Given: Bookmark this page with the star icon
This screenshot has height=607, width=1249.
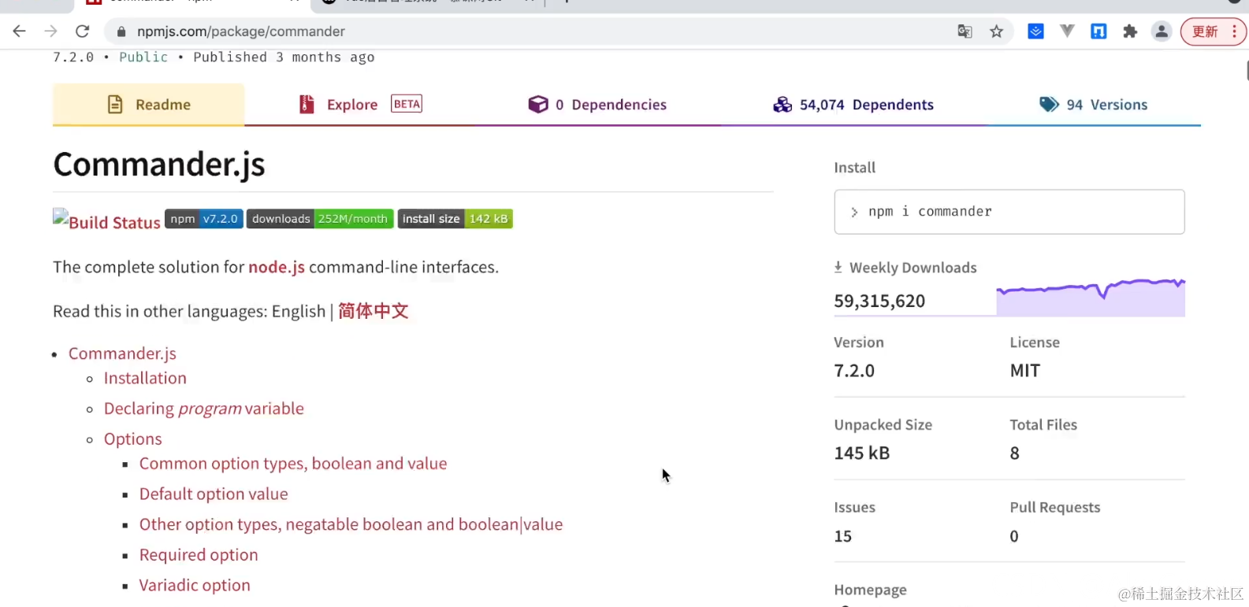Looking at the screenshot, I should [x=997, y=31].
